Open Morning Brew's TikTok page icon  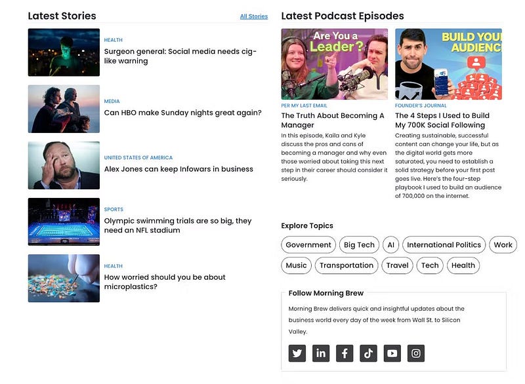point(368,353)
